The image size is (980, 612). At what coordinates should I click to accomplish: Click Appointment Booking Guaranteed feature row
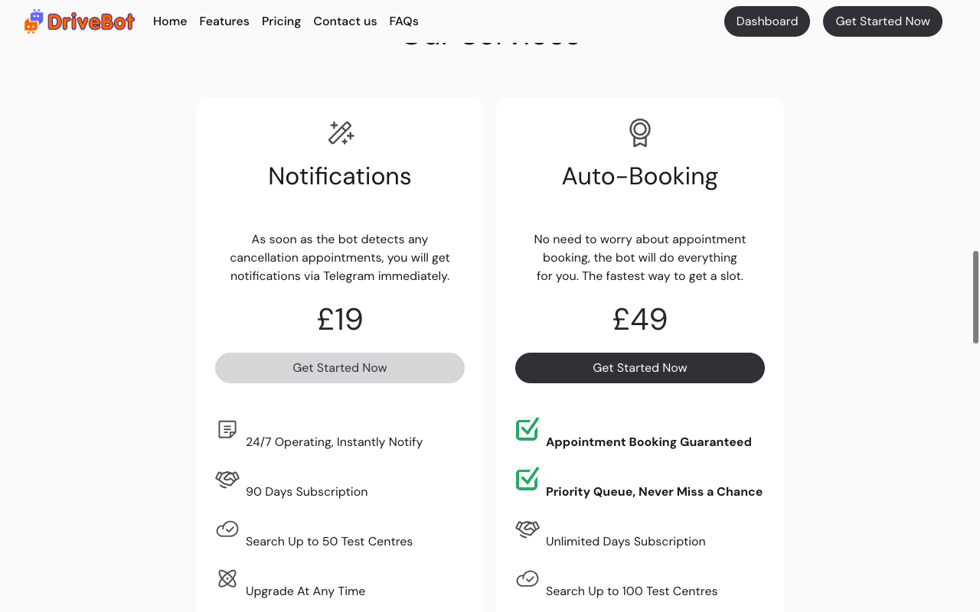[648, 441]
